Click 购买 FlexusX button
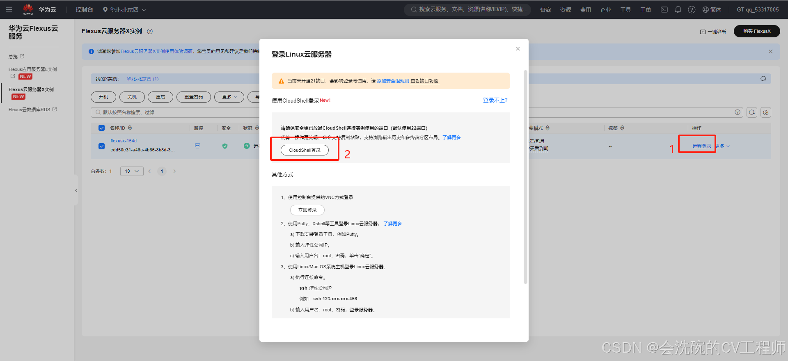Image resolution: width=788 pixels, height=361 pixels. [757, 31]
